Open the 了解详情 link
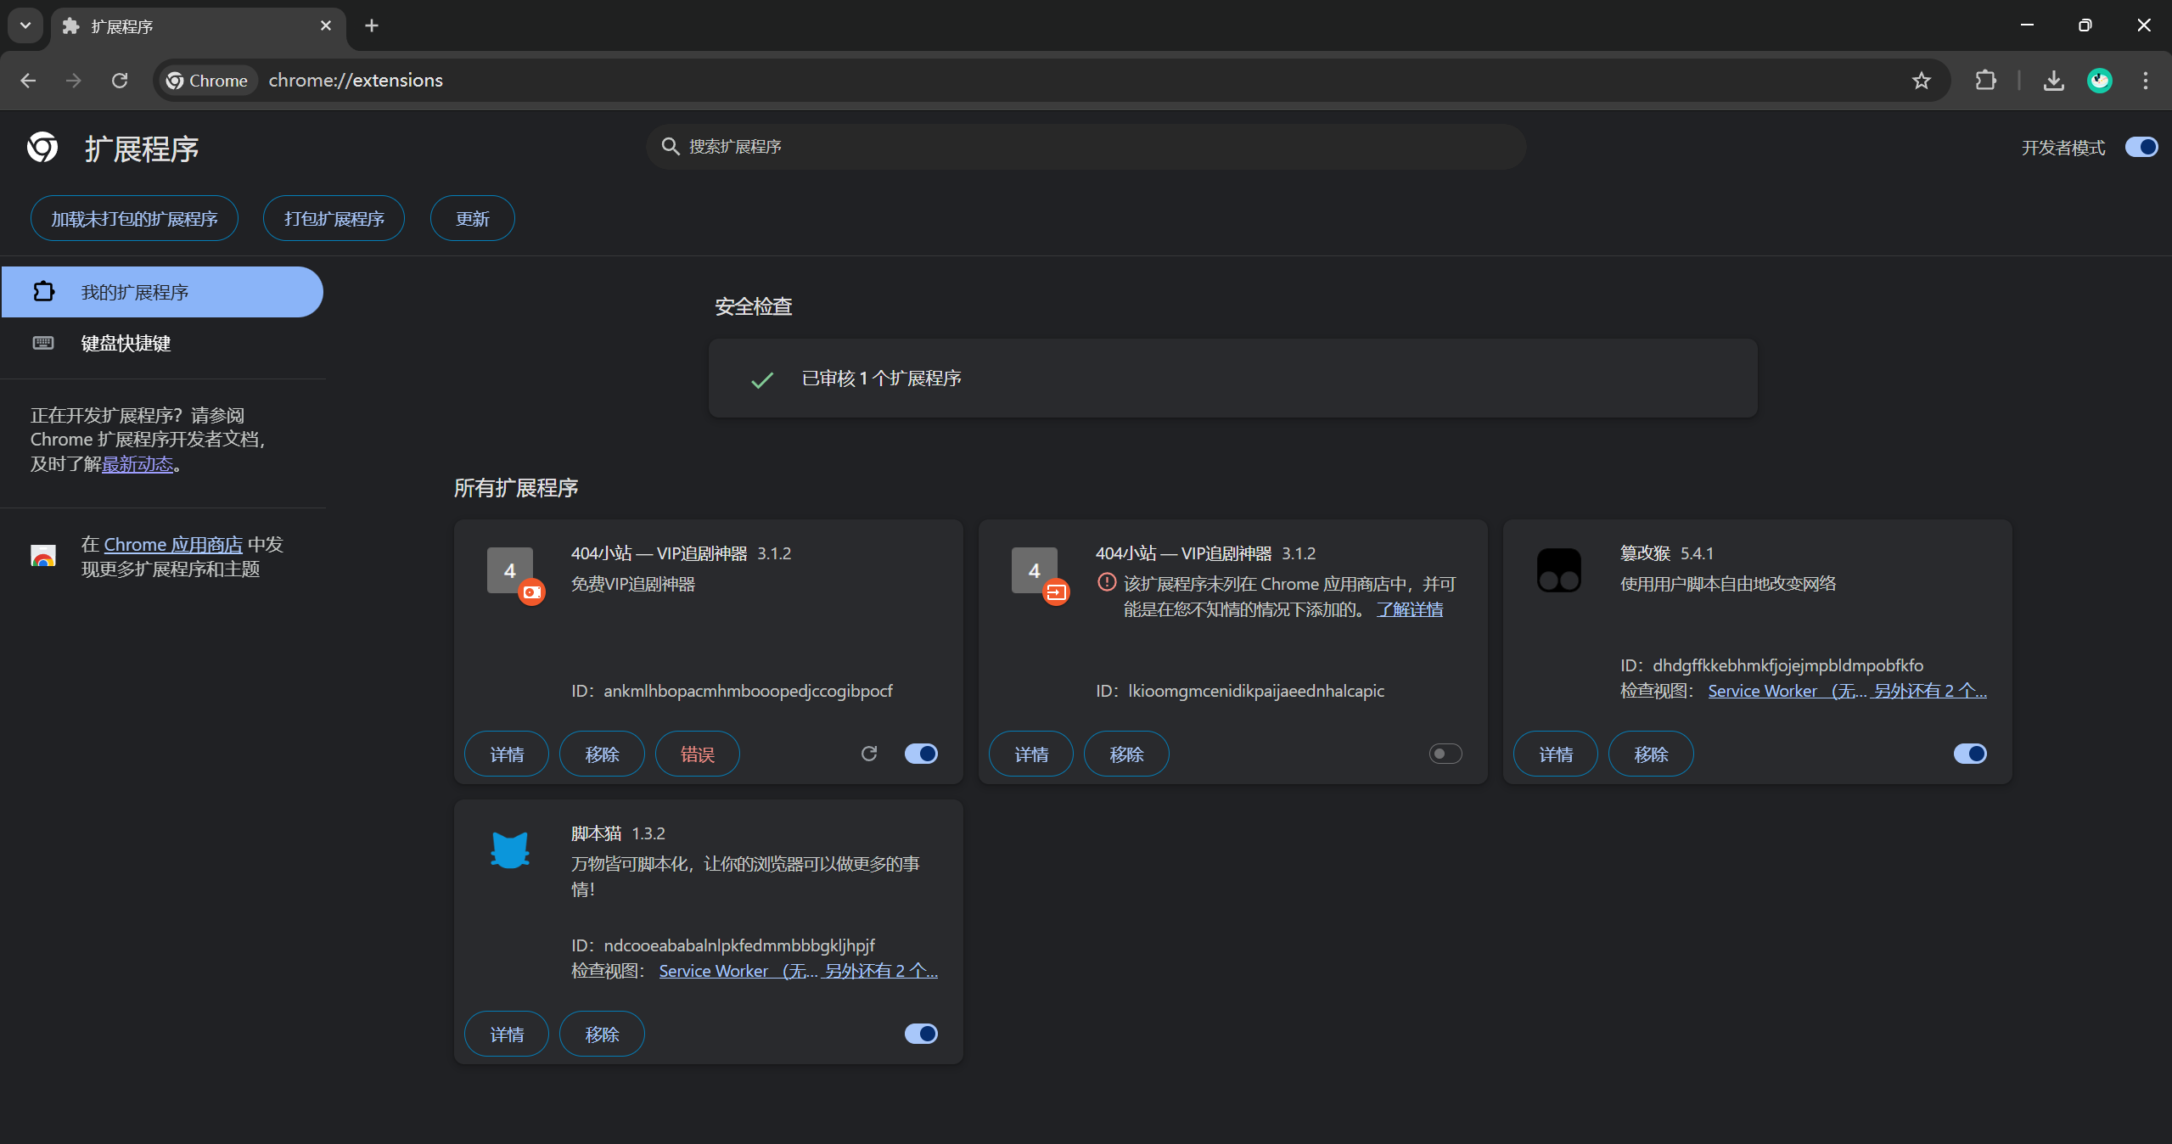Image resolution: width=2172 pixels, height=1144 pixels. tap(1409, 609)
